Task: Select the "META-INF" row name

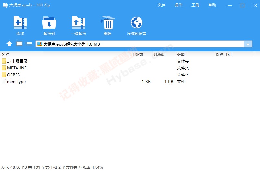Action: (x=17, y=68)
